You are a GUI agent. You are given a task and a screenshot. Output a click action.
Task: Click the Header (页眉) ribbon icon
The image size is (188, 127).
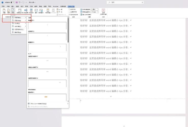4,10
